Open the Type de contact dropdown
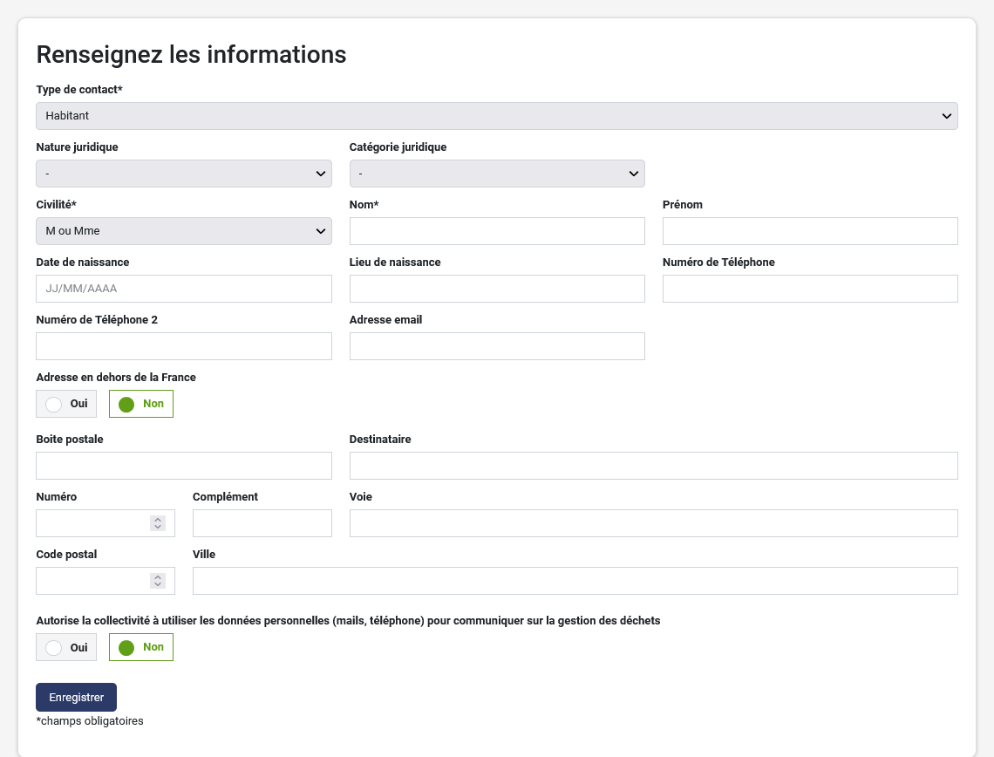The width and height of the screenshot is (994, 757). click(x=496, y=116)
